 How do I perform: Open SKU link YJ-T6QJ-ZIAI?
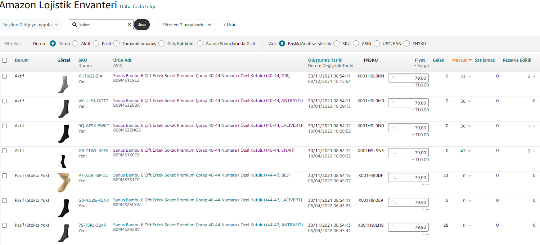[91, 76]
